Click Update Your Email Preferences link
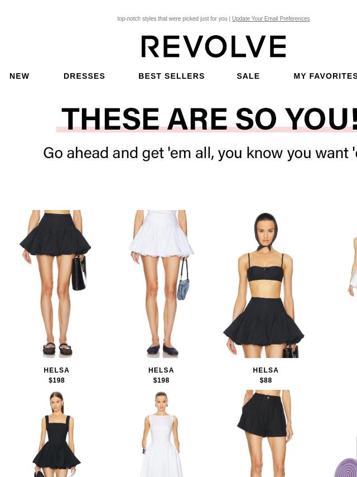Image resolution: width=357 pixels, height=477 pixels. [x=271, y=18]
